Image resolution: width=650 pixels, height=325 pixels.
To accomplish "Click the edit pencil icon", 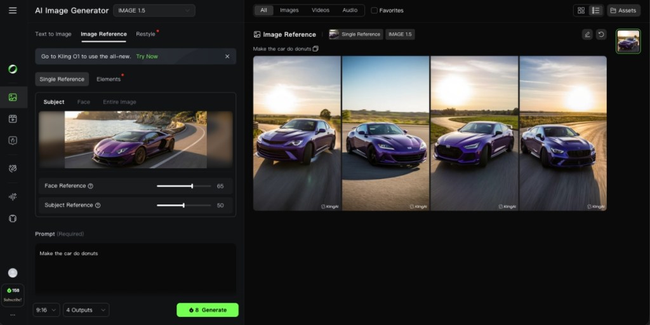I will click(587, 34).
